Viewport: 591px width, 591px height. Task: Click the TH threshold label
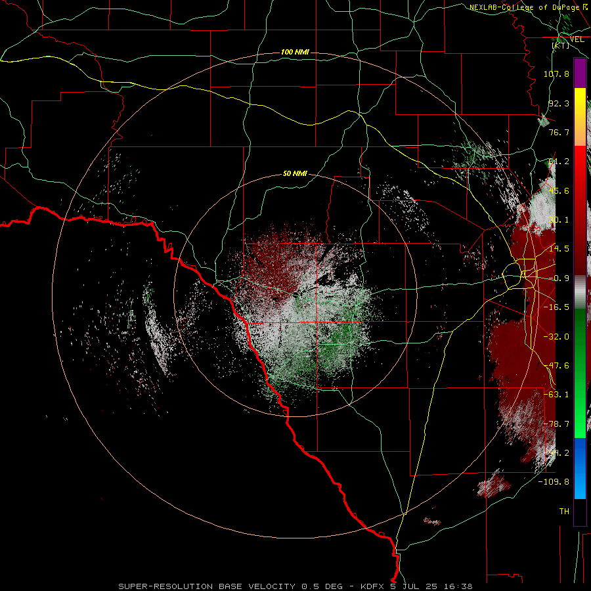point(564,512)
